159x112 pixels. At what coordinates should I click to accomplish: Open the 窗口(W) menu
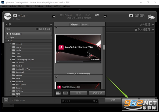coord(58,6)
